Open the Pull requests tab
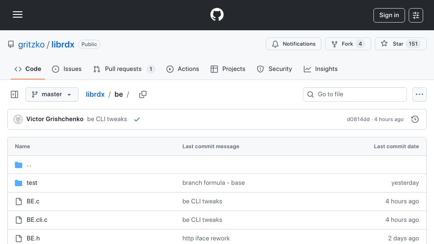The width and height of the screenshot is (434, 244). point(124,69)
